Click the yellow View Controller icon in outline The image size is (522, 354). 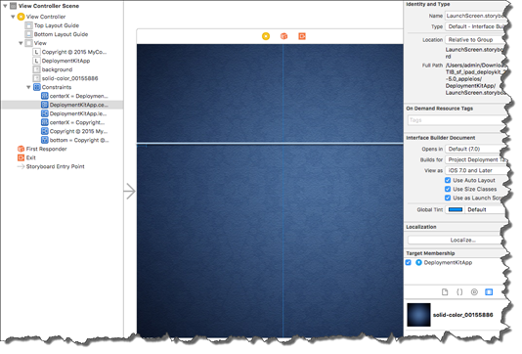coord(21,17)
